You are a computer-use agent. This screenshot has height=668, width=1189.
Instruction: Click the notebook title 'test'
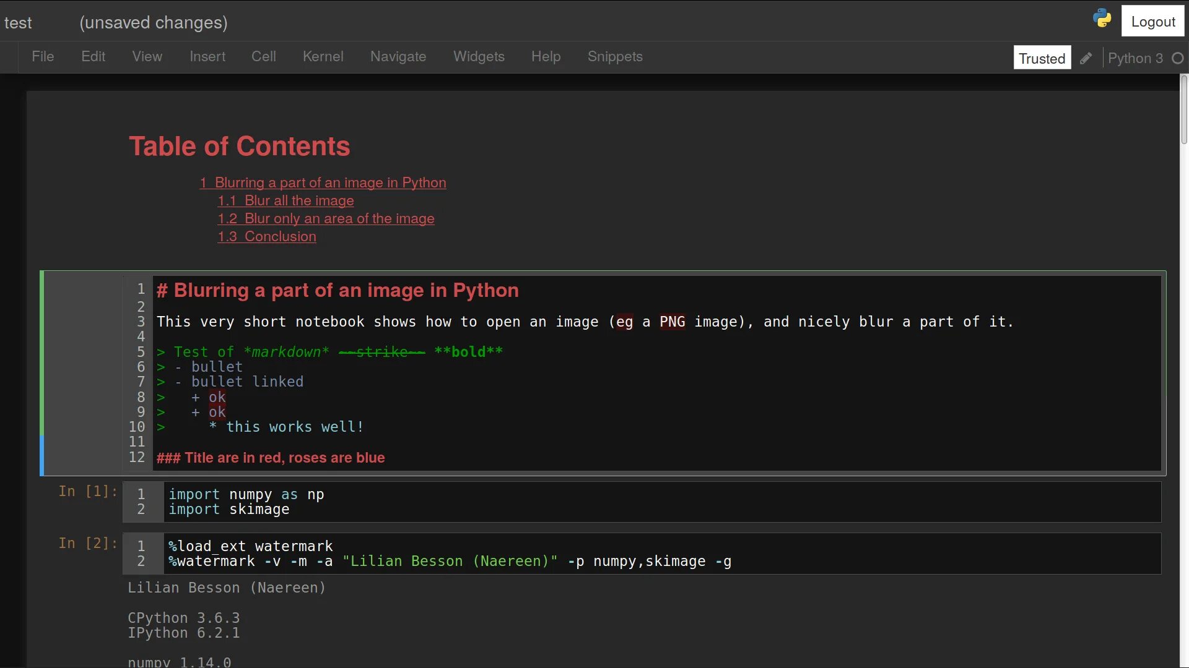pyautogui.click(x=18, y=23)
